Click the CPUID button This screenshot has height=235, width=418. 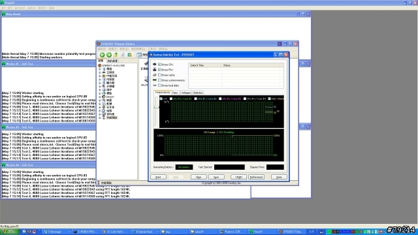click(x=238, y=177)
